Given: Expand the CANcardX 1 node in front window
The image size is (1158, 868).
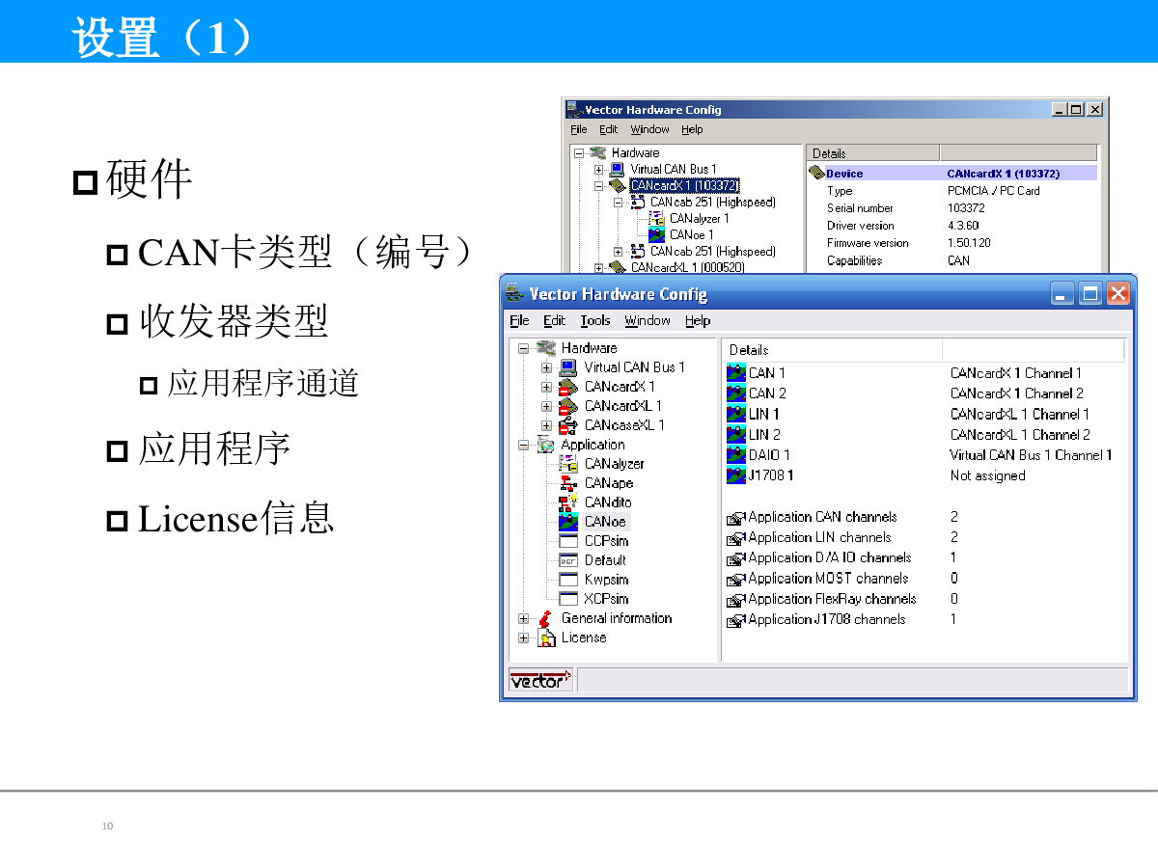Looking at the screenshot, I should 546,387.
